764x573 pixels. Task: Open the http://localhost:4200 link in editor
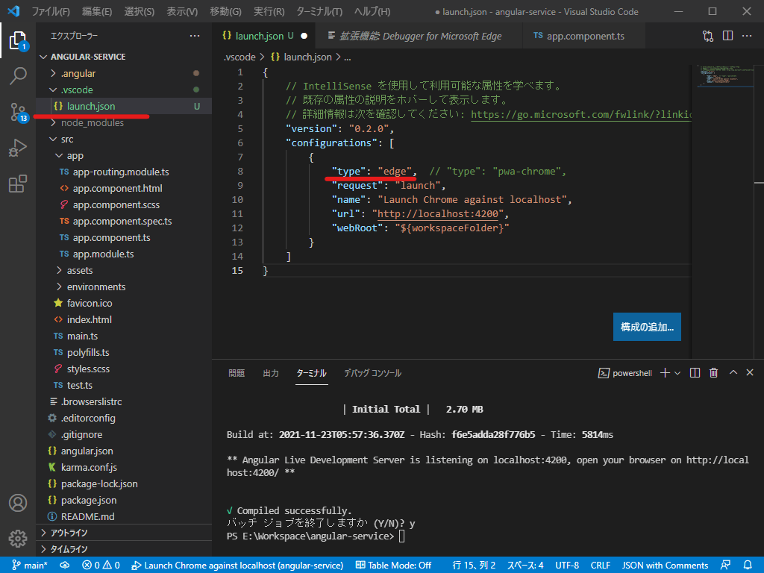pyautogui.click(x=437, y=214)
